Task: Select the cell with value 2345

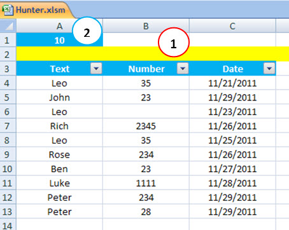Action: 146,126
